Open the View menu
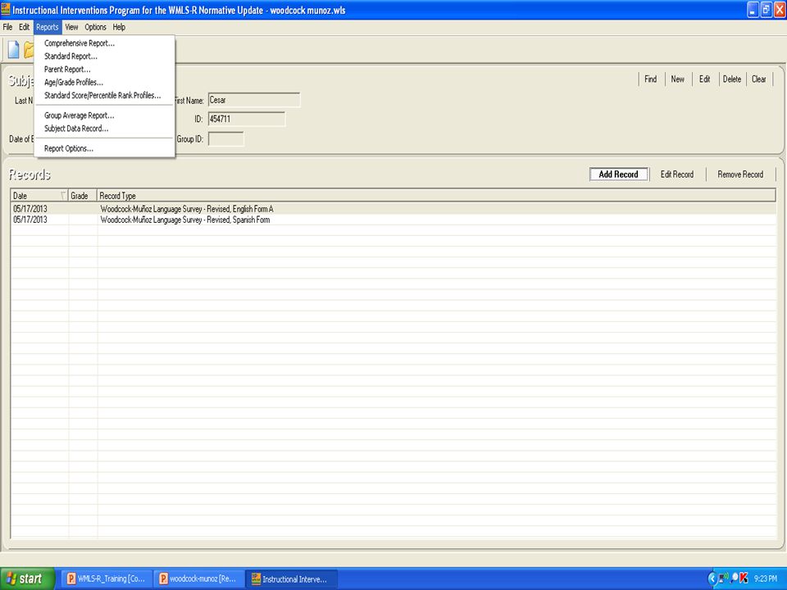Viewport: 787px width, 590px height. pyautogui.click(x=71, y=27)
